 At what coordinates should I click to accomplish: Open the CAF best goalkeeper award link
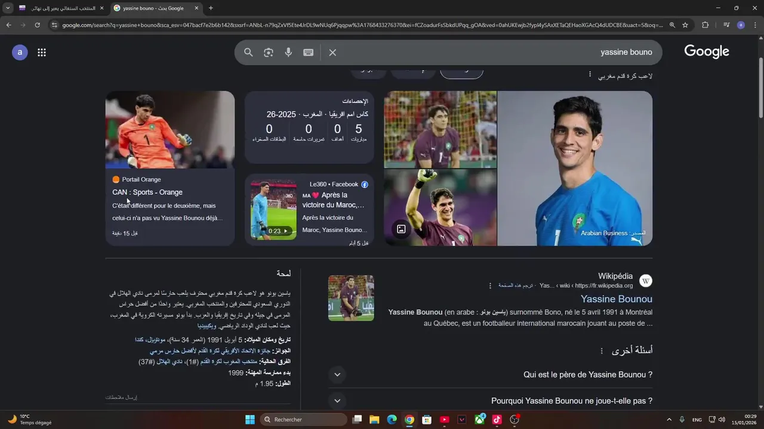pos(210,351)
